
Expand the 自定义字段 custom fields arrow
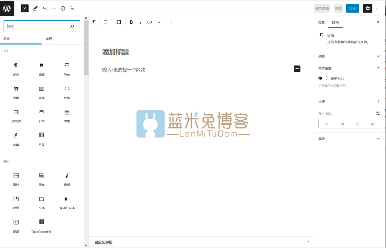click(308, 242)
